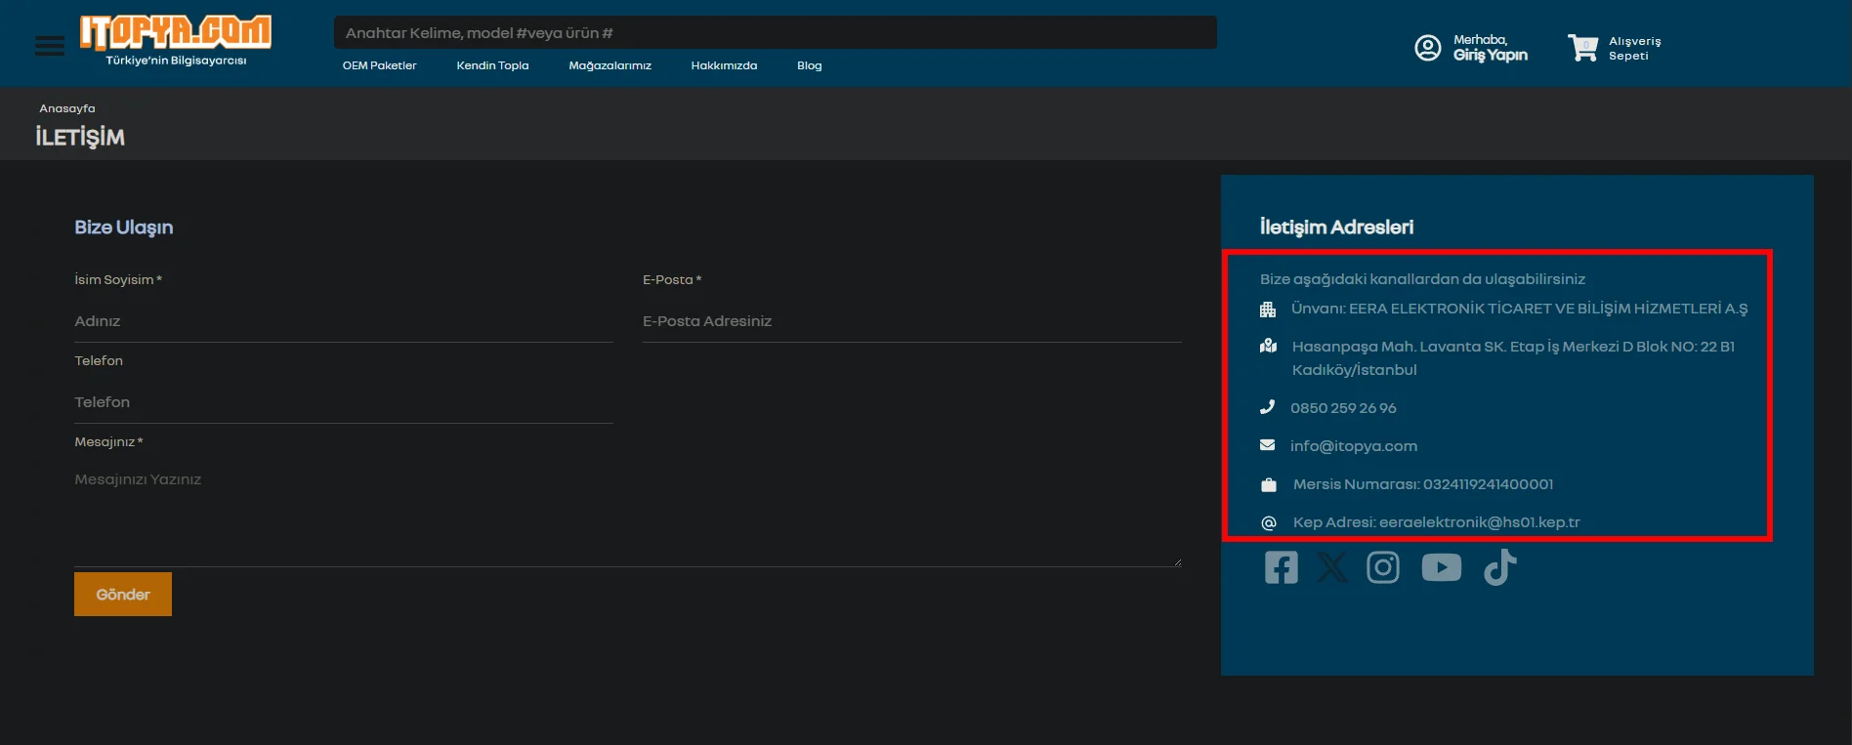Click the info@itopya.com email address
Viewport: 1852px width, 745px height.
tap(1353, 445)
